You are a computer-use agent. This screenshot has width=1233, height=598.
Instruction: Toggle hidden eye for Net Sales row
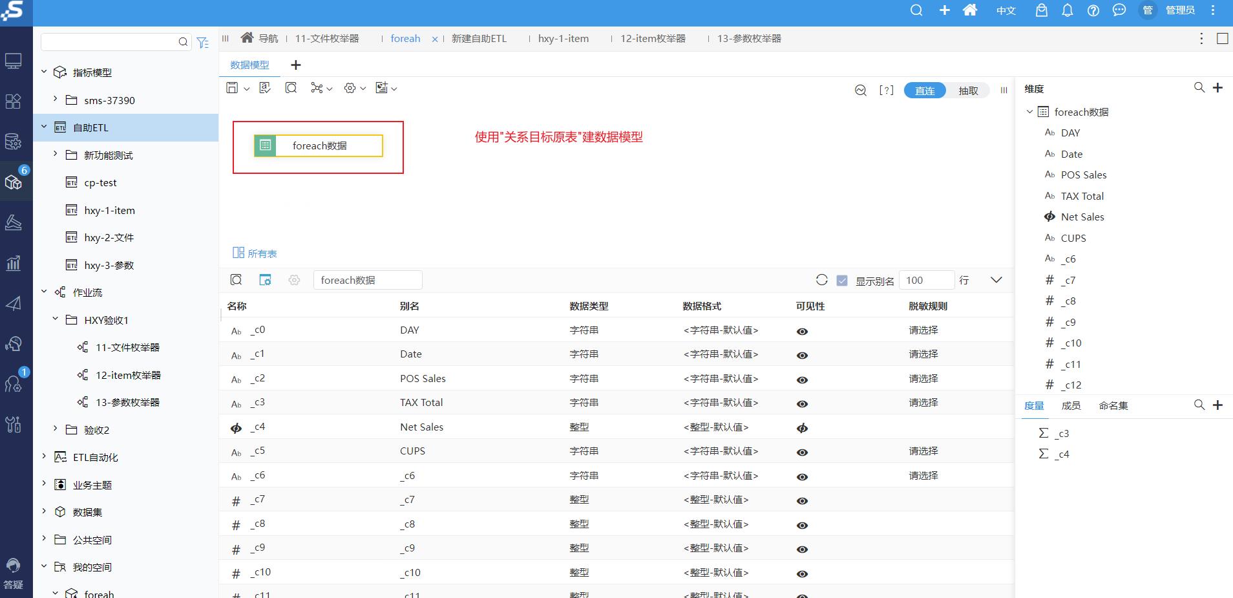[x=803, y=428]
